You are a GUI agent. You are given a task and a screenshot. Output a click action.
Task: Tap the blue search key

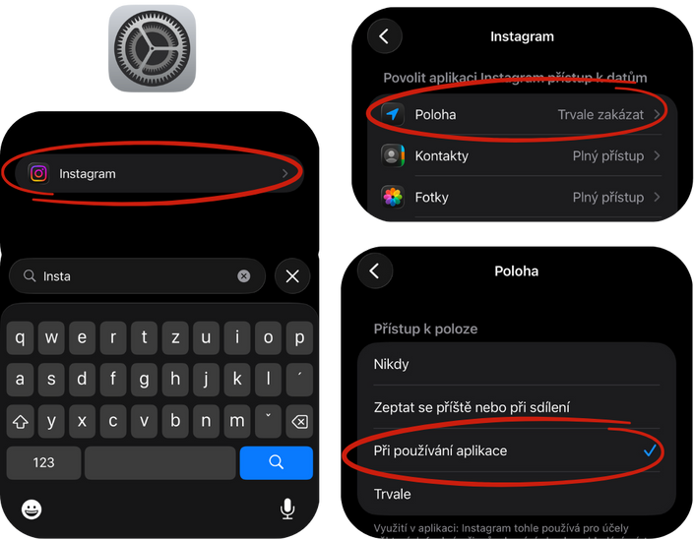[277, 462]
